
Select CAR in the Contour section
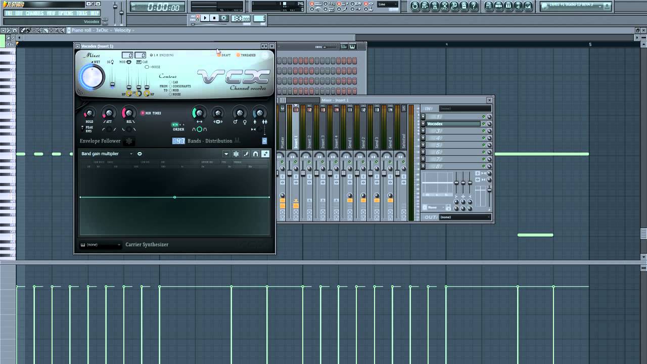(174, 82)
